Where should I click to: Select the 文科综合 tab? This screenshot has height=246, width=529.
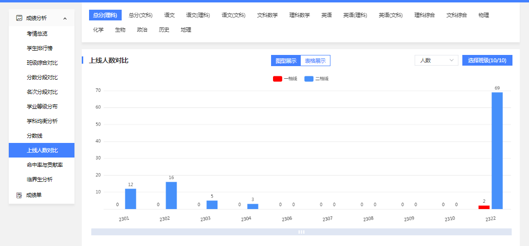click(x=456, y=15)
